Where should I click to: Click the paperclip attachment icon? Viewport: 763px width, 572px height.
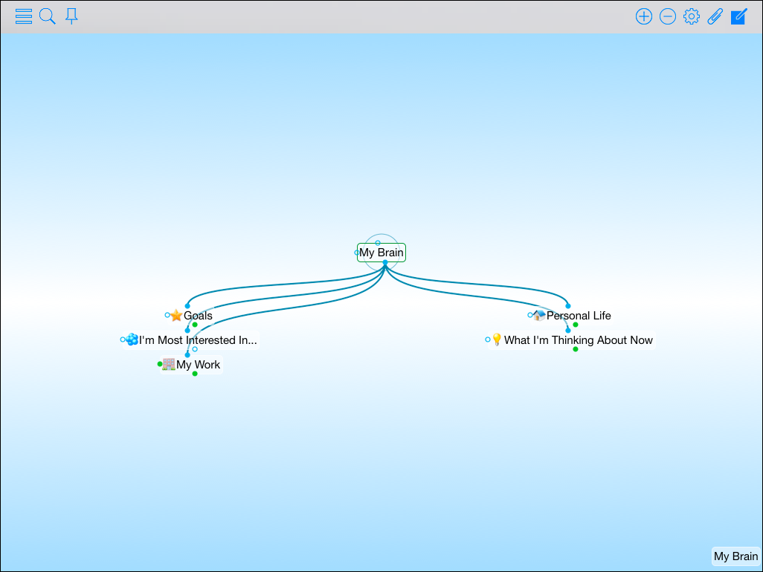pos(715,16)
